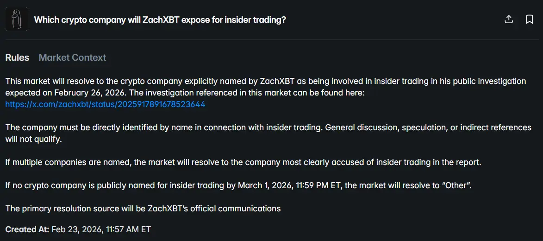This screenshot has height=241, width=543.
Task: Click the "March 1, 2026, 11:59 PM ET" deadline
Action: [x=290, y=185]
